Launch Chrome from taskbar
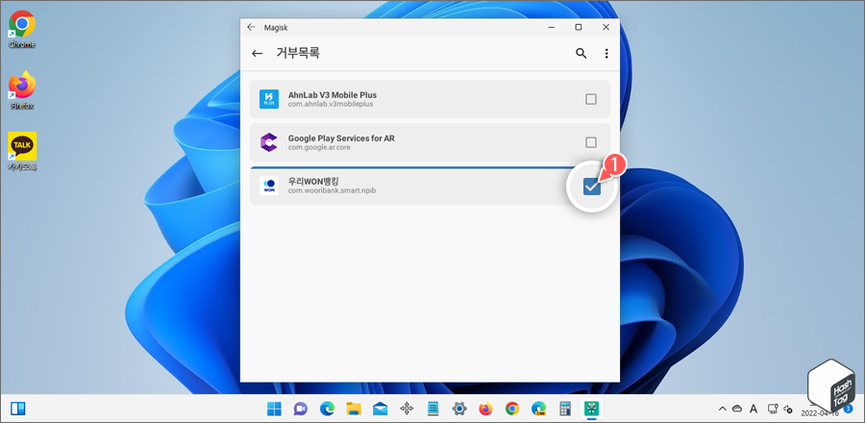The image size is (865, 423). tap(512, 409)
